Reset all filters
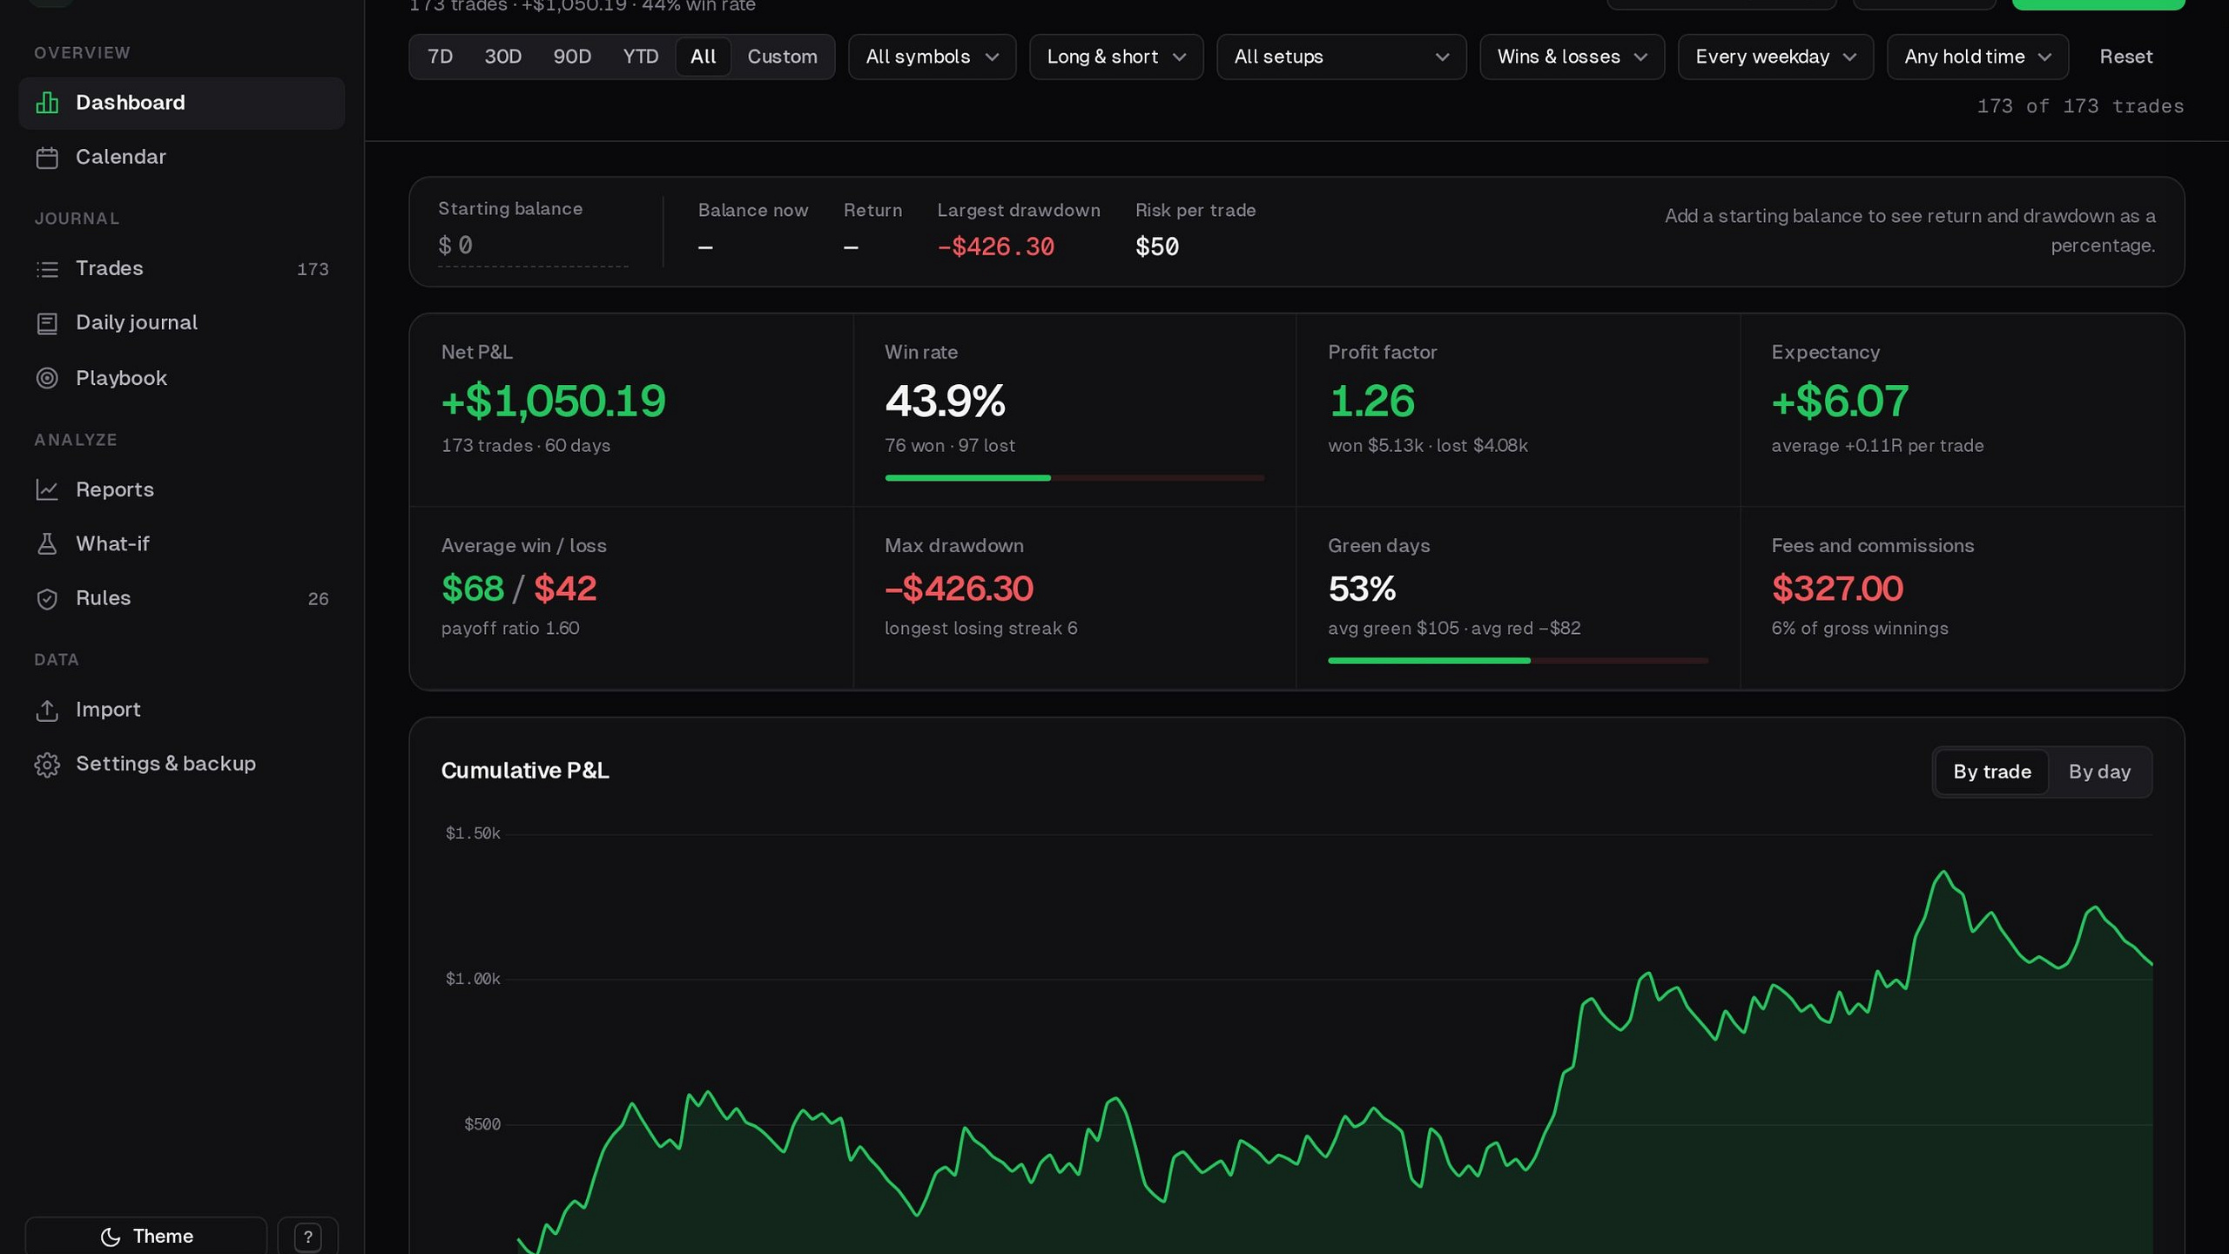Image resolution: width=2229 pixels, height=1254 pixels. coord(2125,57)
